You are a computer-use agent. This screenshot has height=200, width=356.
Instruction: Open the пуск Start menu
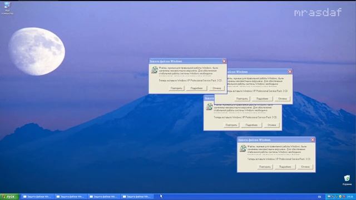9,197
